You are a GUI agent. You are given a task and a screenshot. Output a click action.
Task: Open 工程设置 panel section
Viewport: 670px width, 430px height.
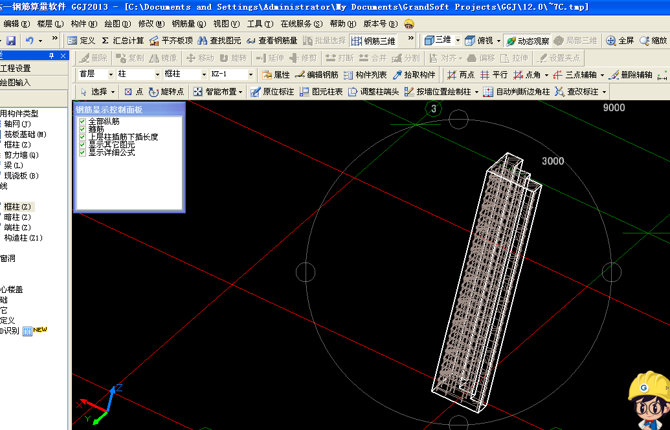34,69
